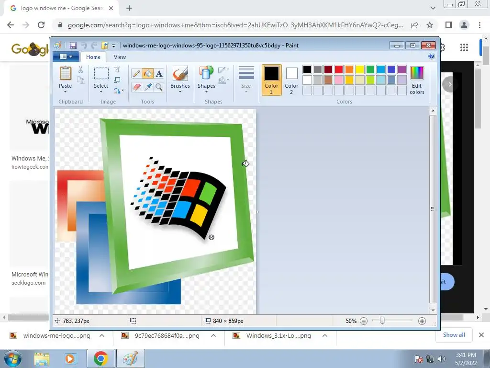Click the Shapes gallery icon
This screenshot has width=490, height=368.
[x=206, y=73]
